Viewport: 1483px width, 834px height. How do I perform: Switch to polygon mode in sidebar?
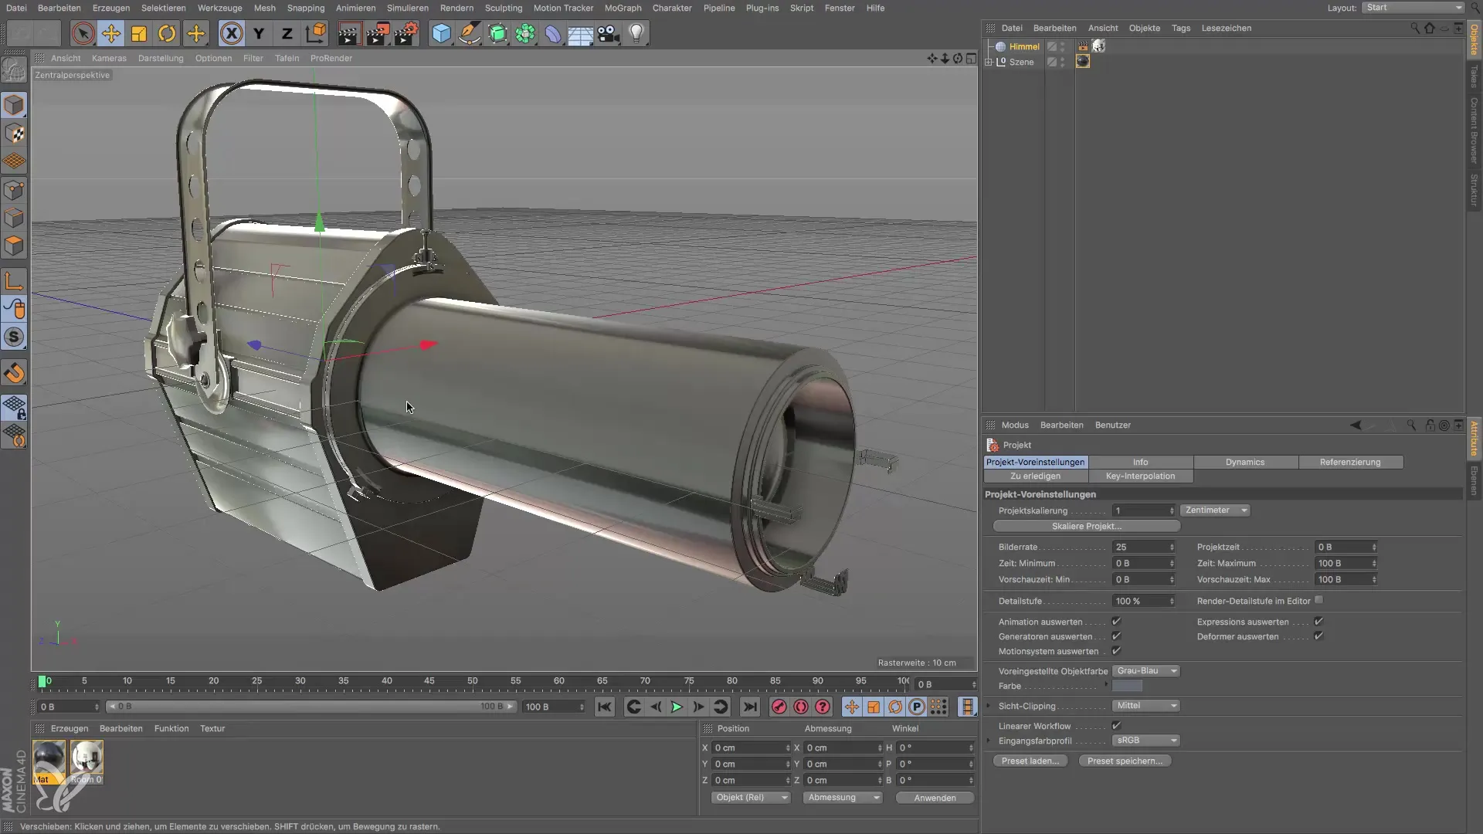point(14,246)
